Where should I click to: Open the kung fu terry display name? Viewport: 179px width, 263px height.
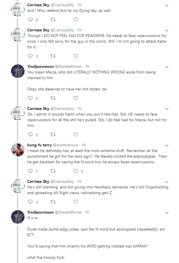(40, 145)
